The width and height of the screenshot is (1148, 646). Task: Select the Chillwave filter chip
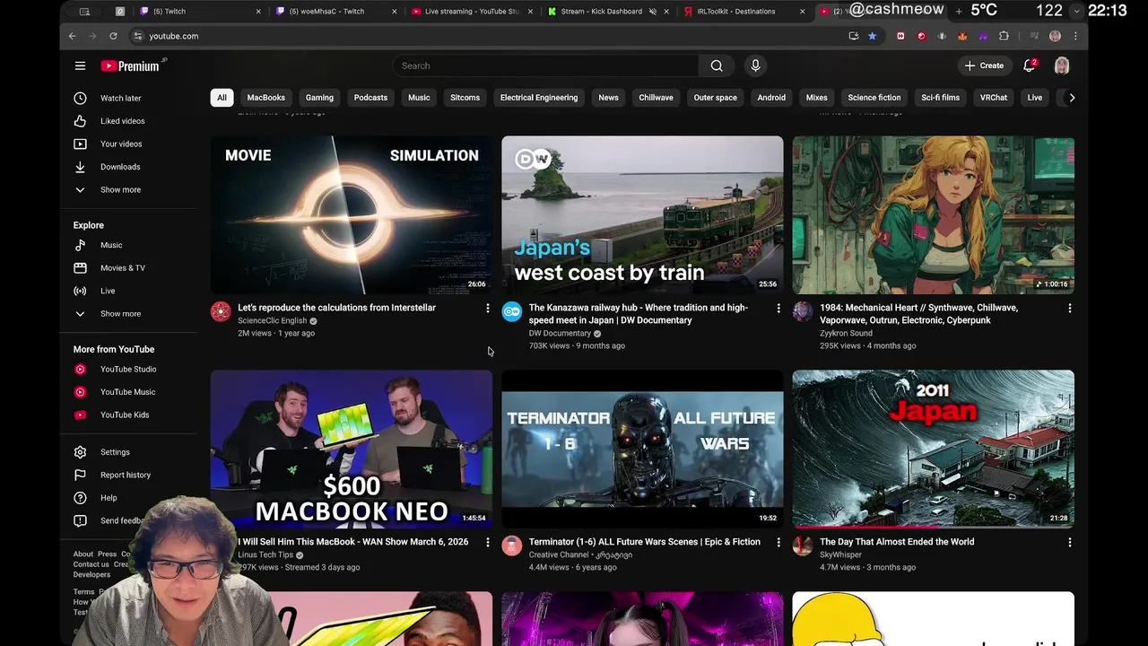coord(656,98)
